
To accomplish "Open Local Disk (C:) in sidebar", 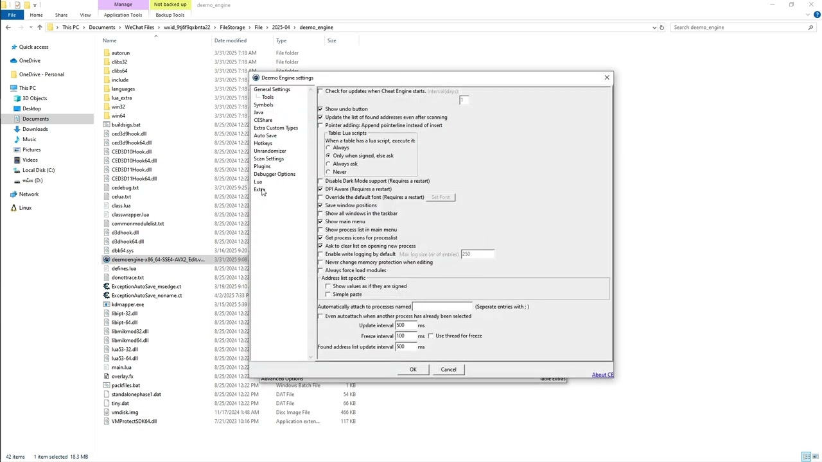I will coord(39,170).
